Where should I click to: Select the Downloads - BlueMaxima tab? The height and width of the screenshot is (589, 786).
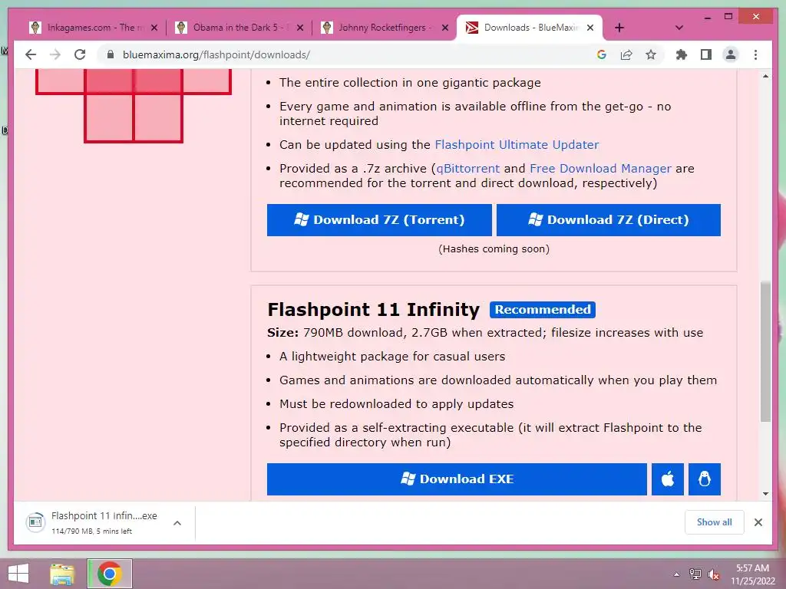[x=530, y=28]
